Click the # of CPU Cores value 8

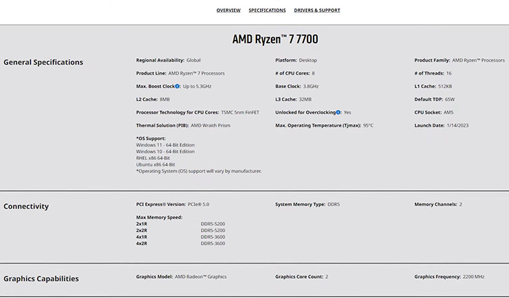[x=313, y=73]
